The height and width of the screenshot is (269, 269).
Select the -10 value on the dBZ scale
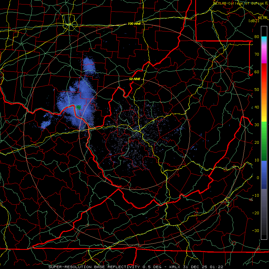[256, 195]
